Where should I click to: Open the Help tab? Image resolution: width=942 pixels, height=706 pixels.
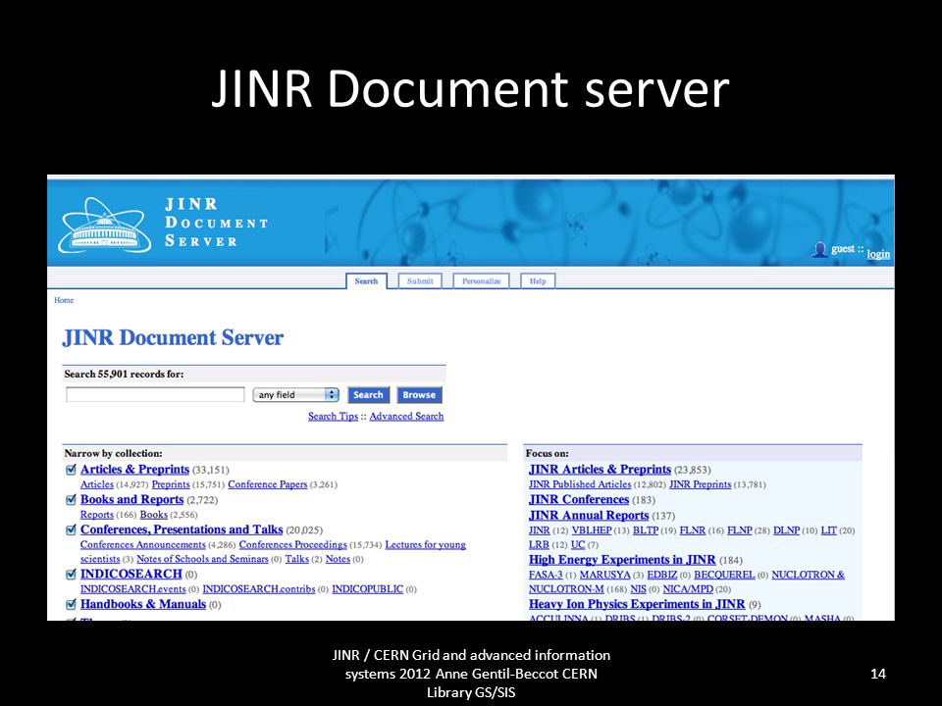(x=538, y=281)
